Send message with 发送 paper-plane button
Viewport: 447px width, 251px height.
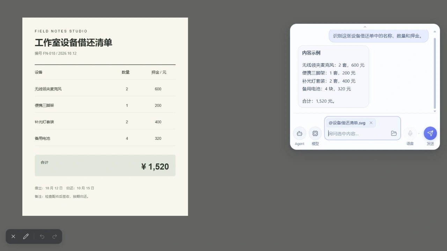(x=430, y=133)
